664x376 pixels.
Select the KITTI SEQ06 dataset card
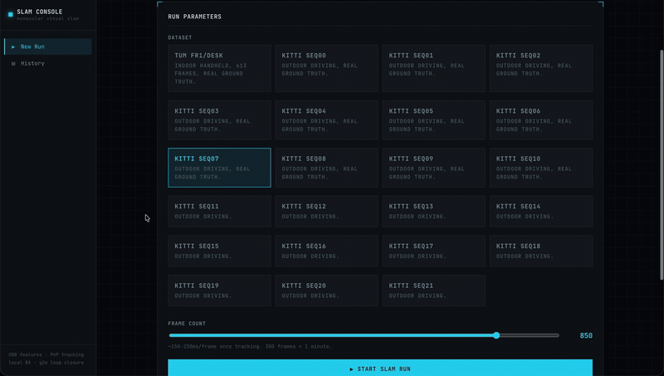click(541, 120)
